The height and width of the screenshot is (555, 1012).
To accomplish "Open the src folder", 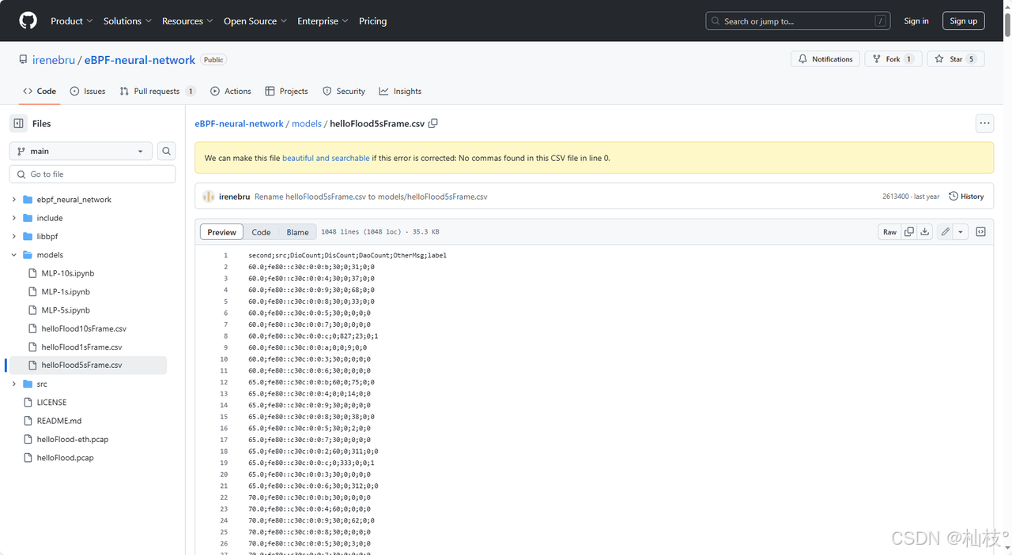I will click(42, 384).
